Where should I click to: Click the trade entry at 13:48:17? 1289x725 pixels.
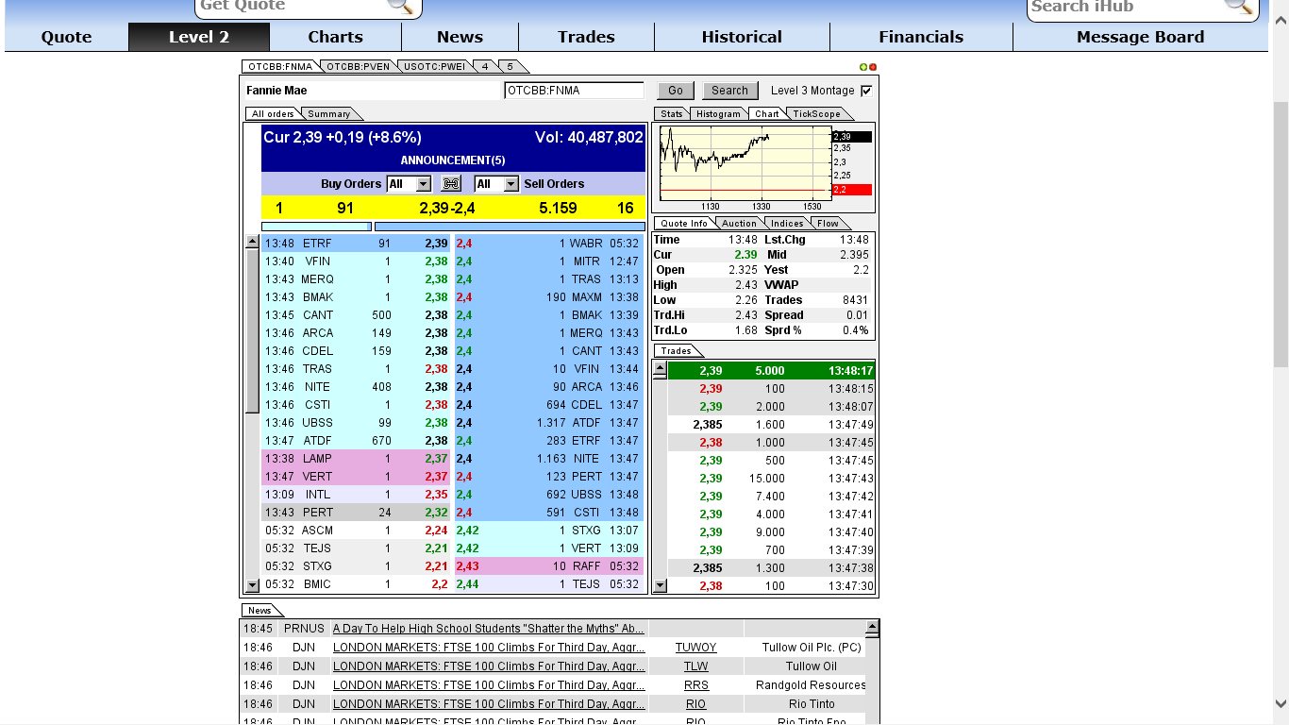tap(772, 371)
